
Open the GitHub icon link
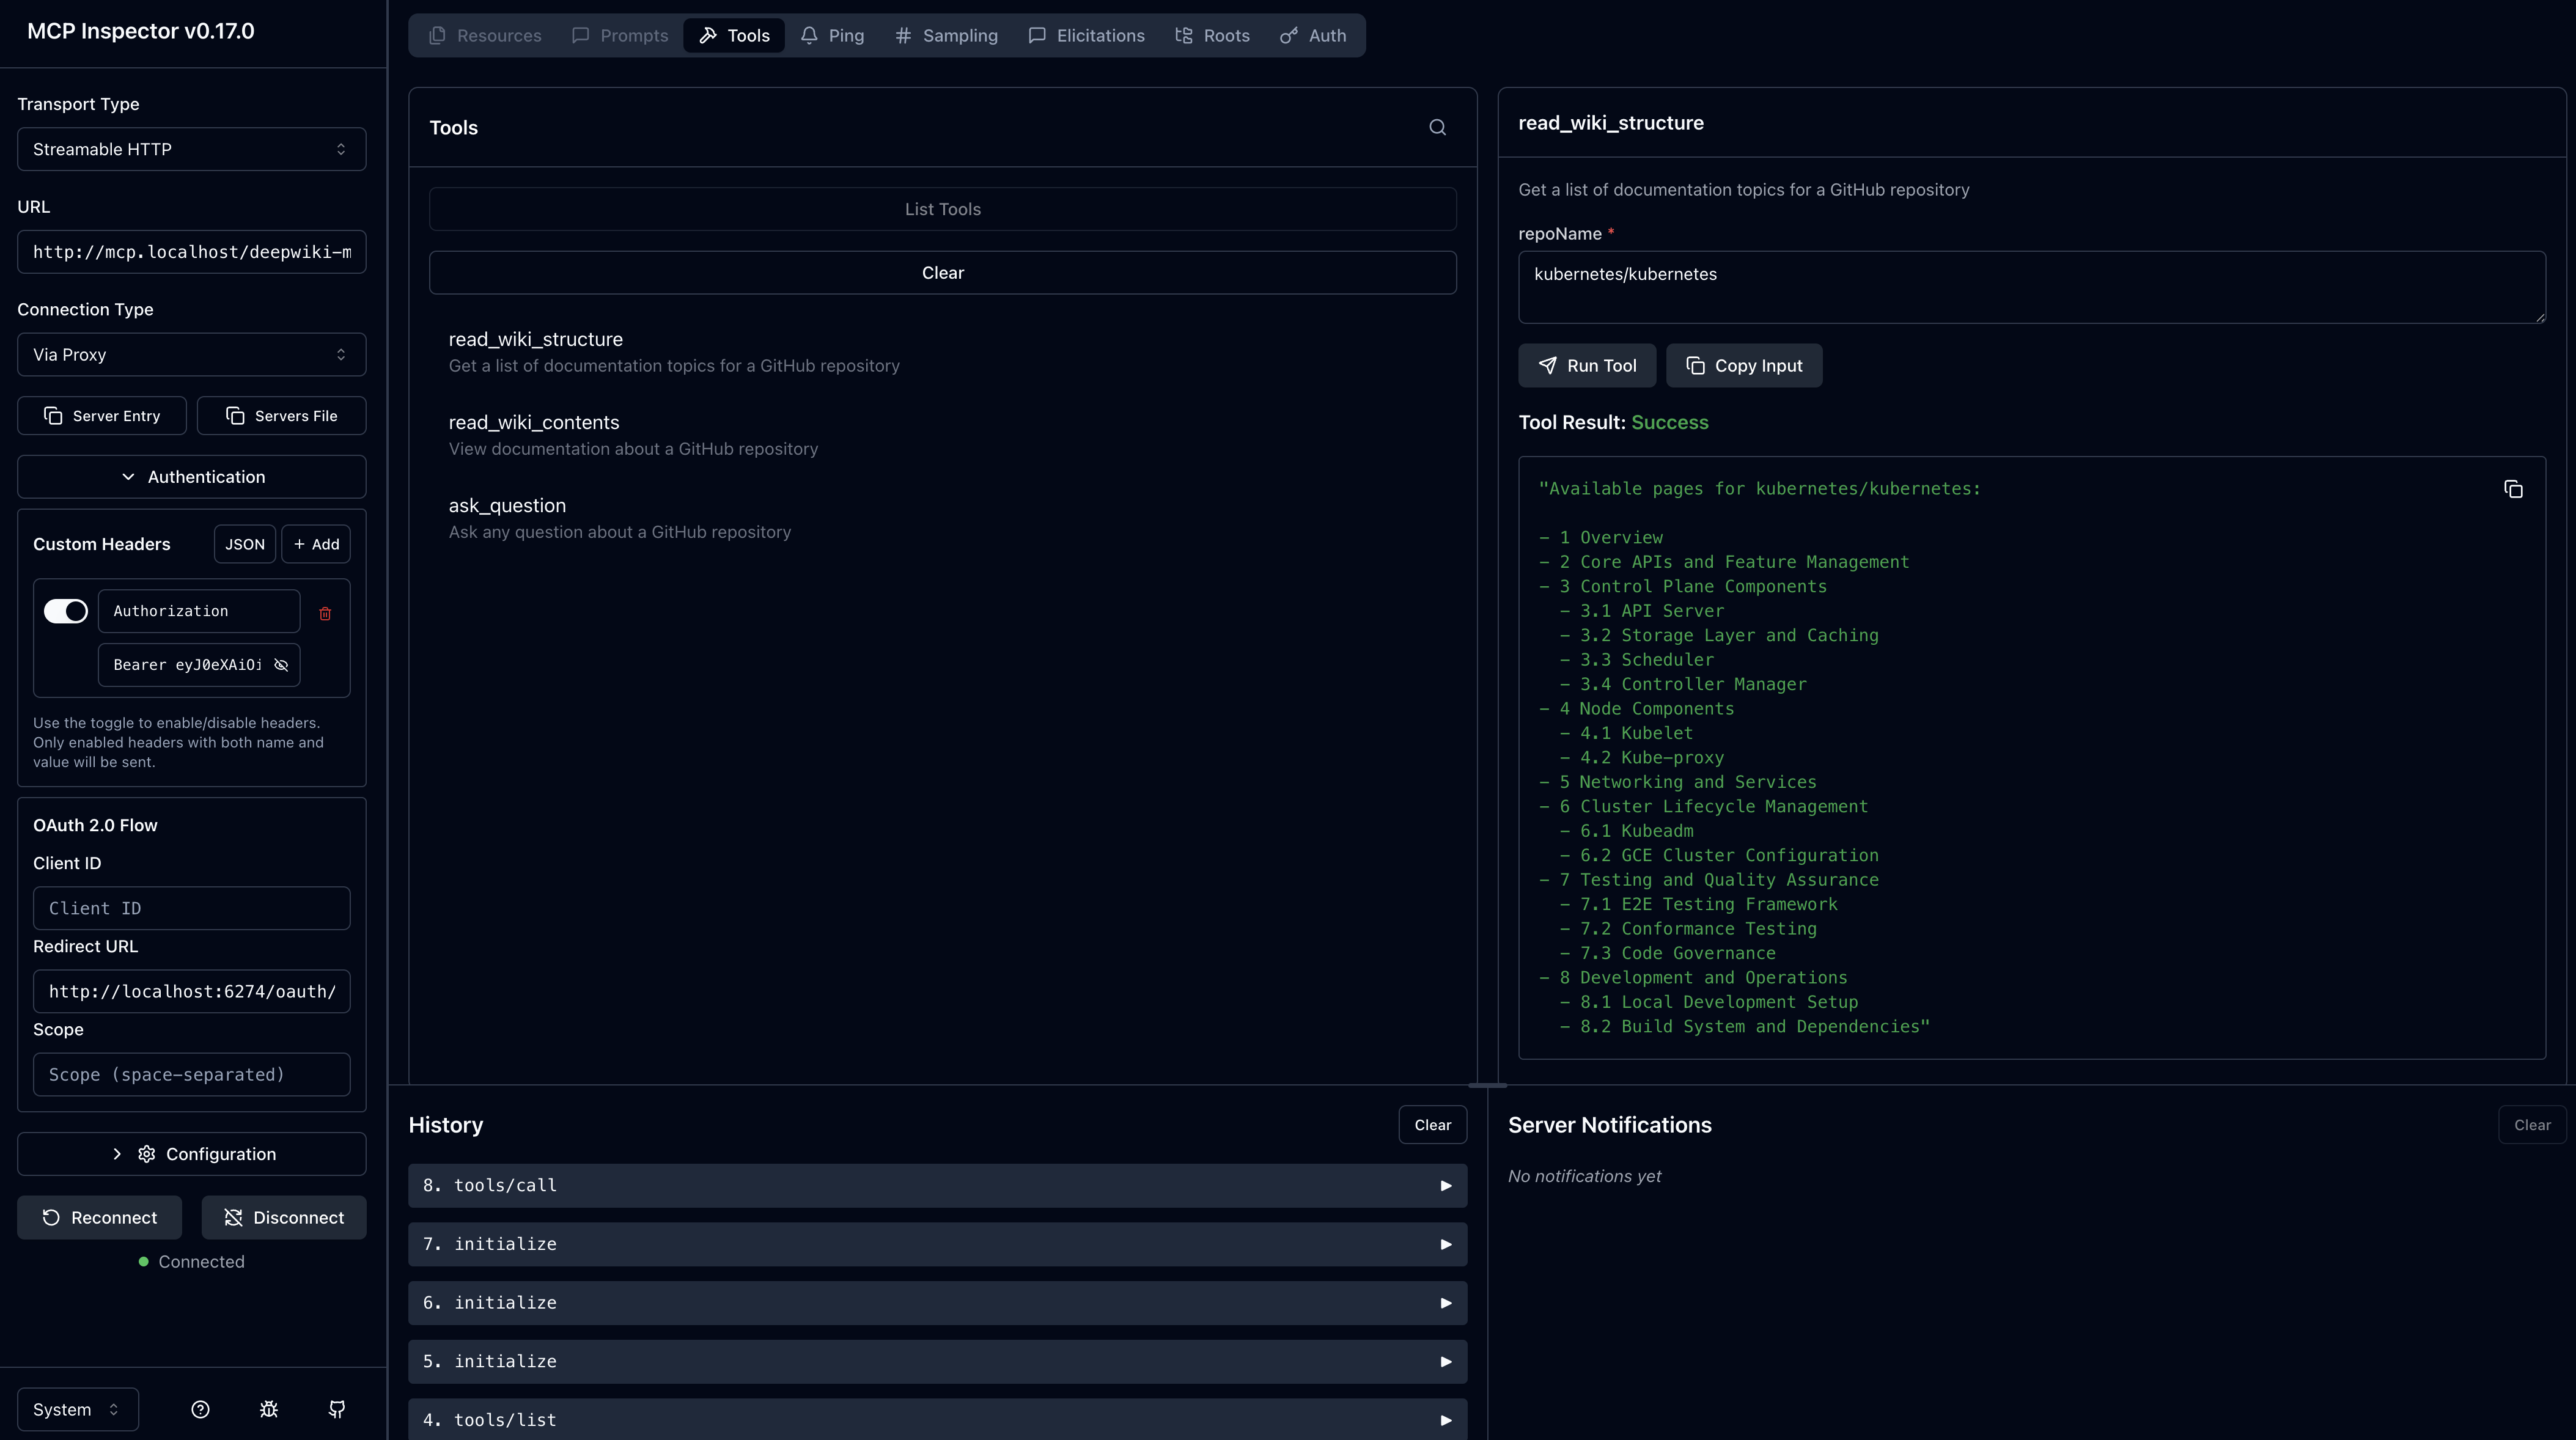pos(337,1409)
